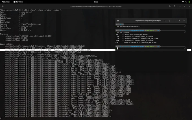Click the soname(libc.so.6) provider line
This screenshot has width=192, height=120.
click(16, 38)
